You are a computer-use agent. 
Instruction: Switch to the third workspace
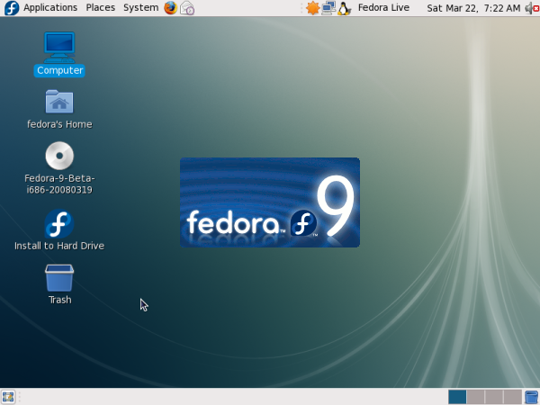tap(494, 397)
